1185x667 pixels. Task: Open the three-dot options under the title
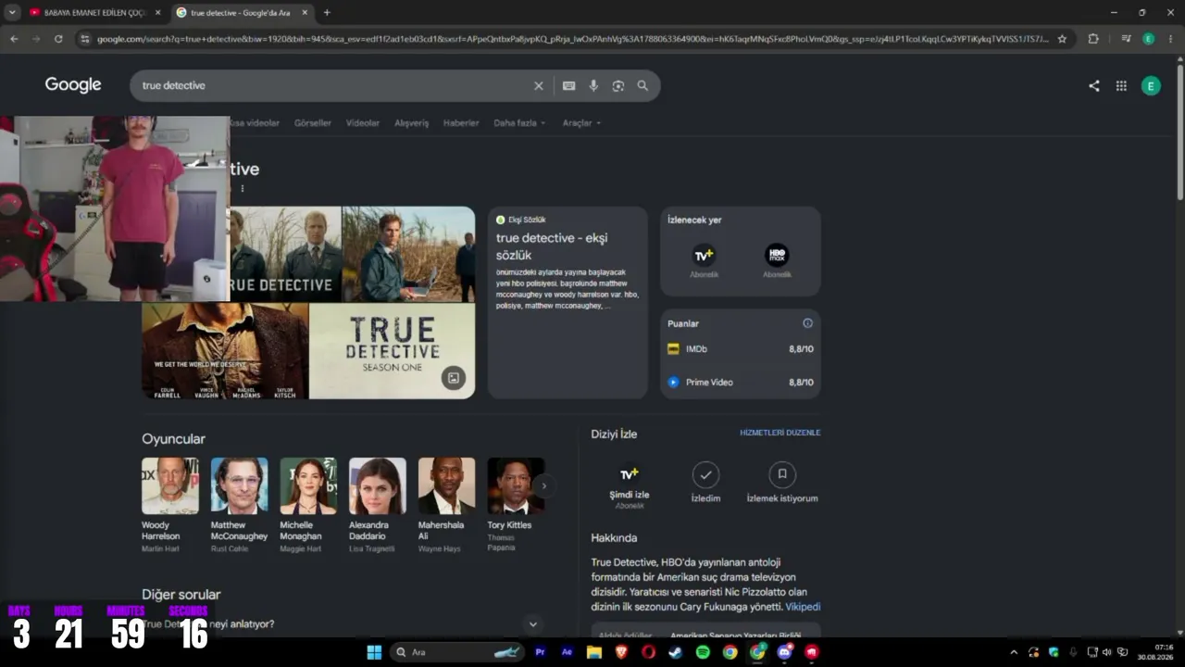coord(243,189)
